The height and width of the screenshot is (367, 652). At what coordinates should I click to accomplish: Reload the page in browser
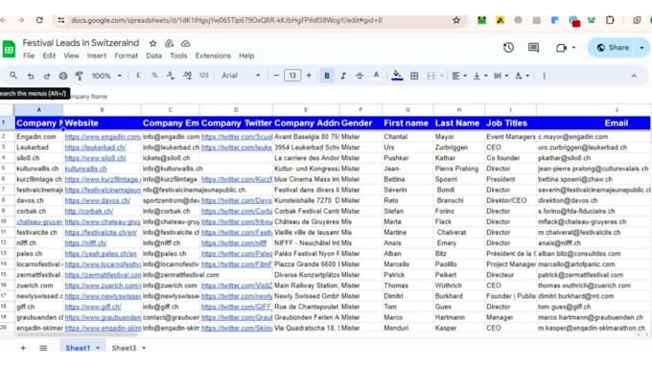click(x=39, y=20)
